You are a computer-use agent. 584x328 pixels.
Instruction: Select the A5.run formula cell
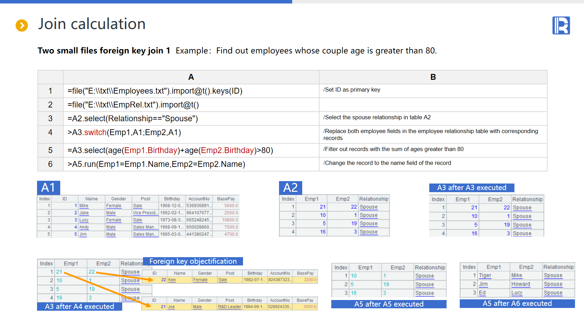tap(156, 164)
